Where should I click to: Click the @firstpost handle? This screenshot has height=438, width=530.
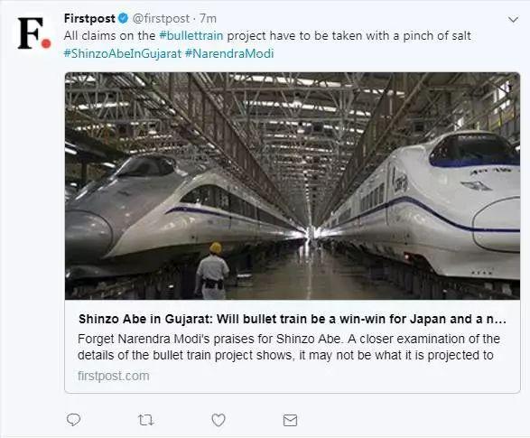coord(161,19)
